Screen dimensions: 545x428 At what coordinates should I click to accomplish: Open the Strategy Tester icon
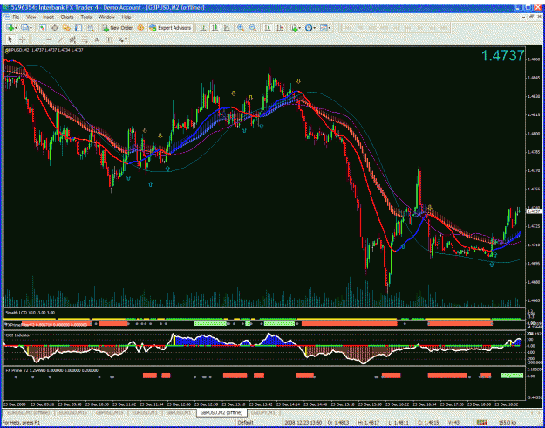pyautogui.click(x=91, y=28)
